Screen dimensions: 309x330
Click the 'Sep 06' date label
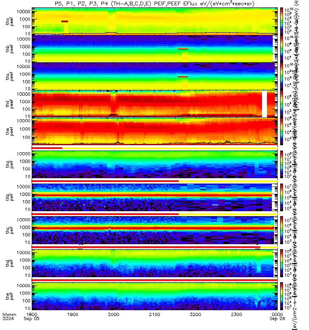[277, 318]
